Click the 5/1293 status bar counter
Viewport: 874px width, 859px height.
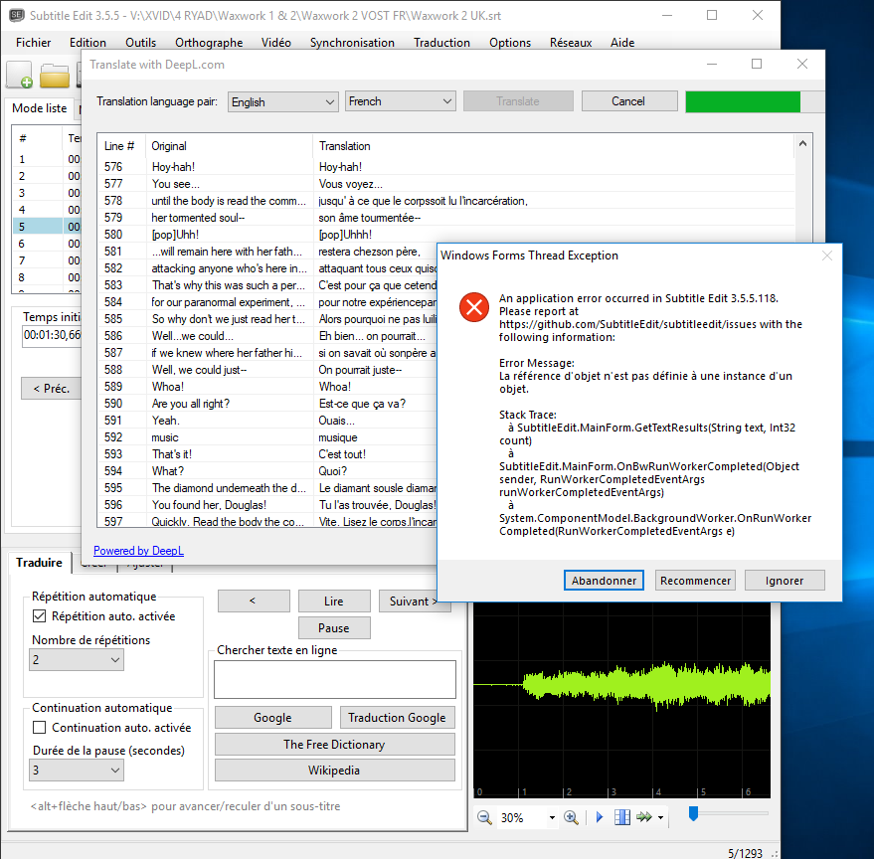click(745, 853)
